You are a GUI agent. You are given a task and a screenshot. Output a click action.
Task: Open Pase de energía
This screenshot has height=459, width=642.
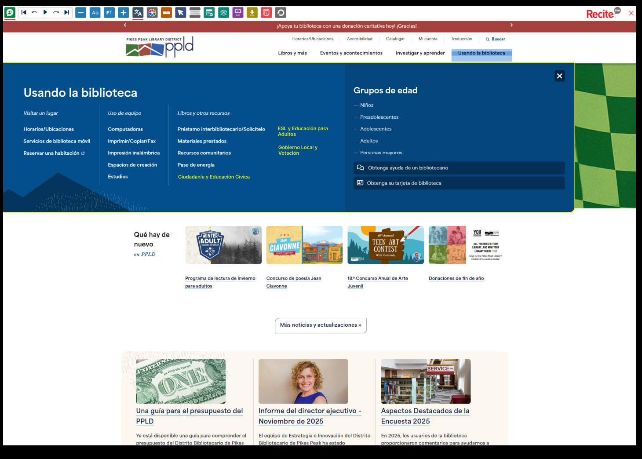click(196, 165)
